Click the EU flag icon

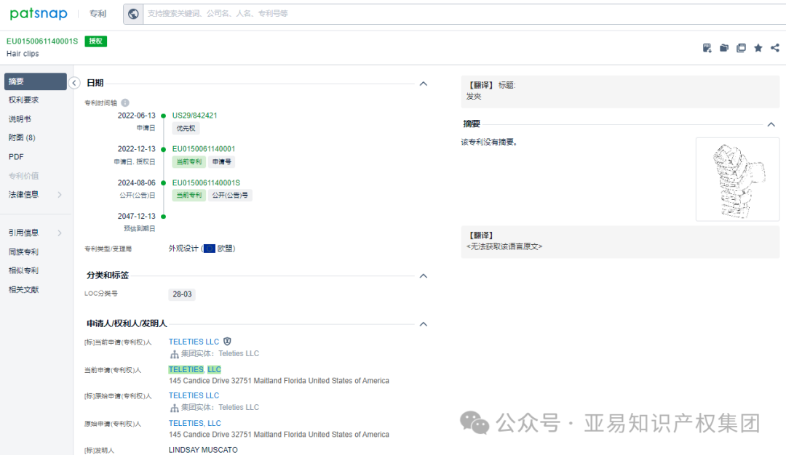(x=210, y=249)
